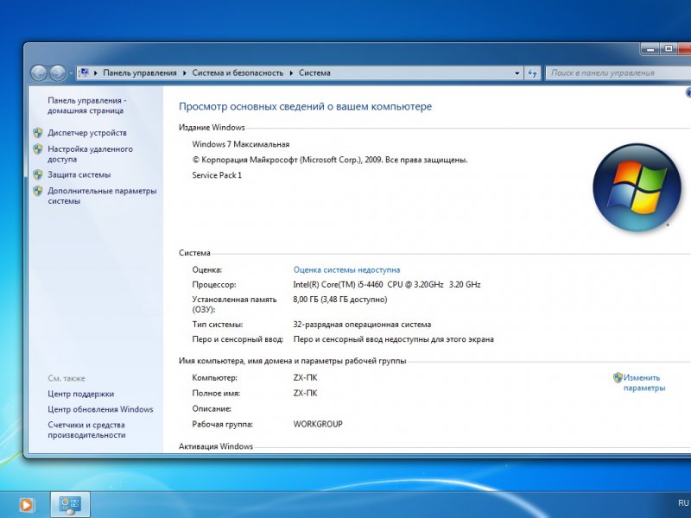The height and width of the screenshot is (518, 691).
Task: Click the Активация Windows section header
Action: pos(215,446)
